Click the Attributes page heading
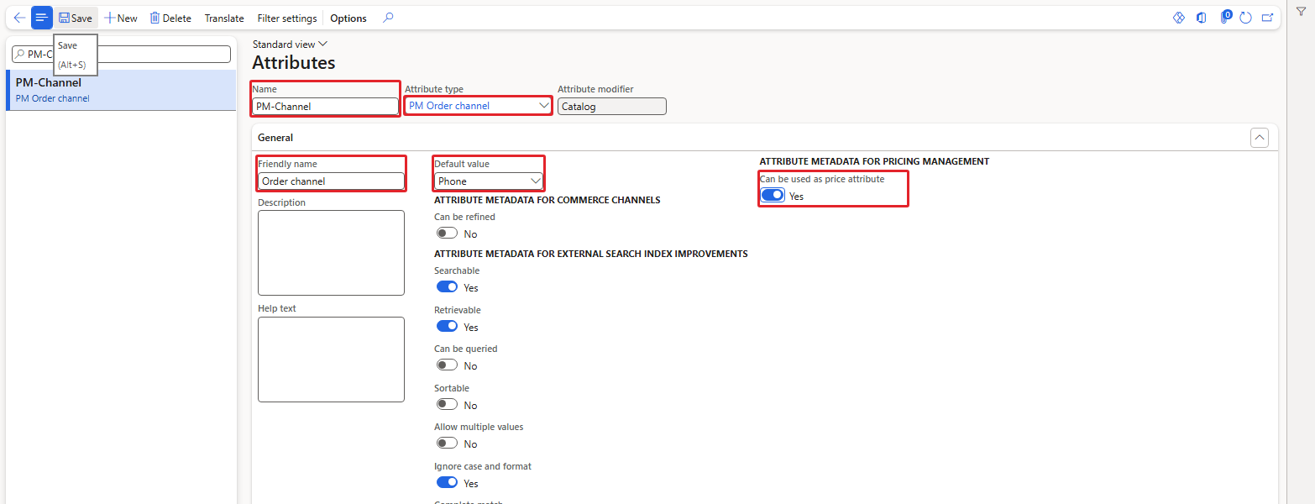 [294, 63]
